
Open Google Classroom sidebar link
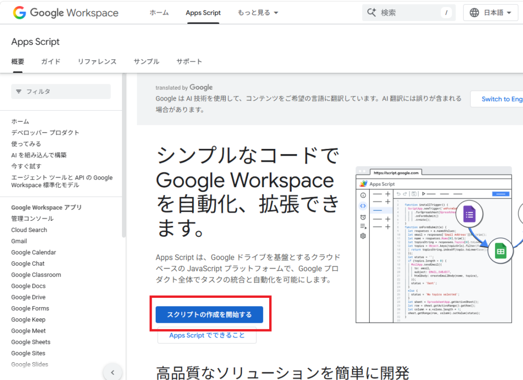coord(36,275)
